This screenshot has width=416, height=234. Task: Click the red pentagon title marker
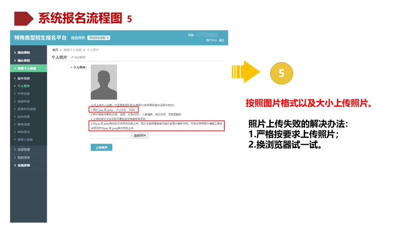pyautogui.click(x=24, y=18)
